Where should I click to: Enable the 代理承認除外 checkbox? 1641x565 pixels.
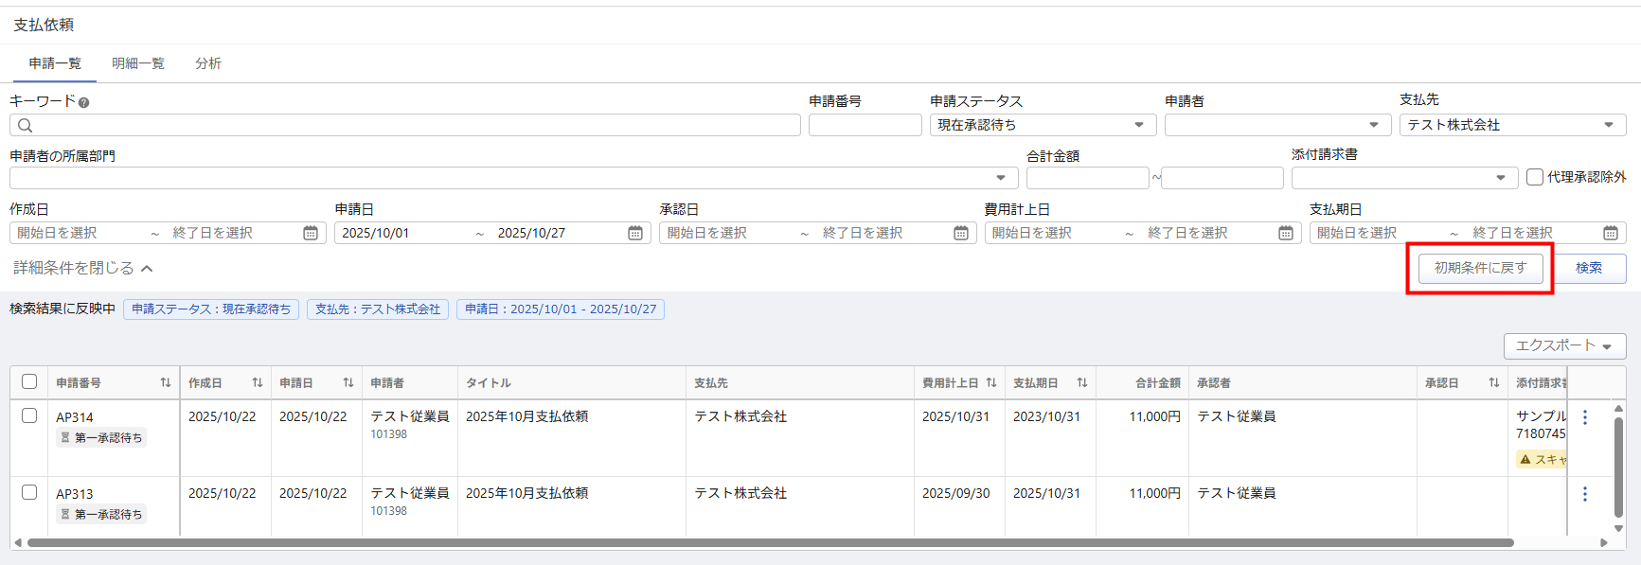(x=1535, y=177)
